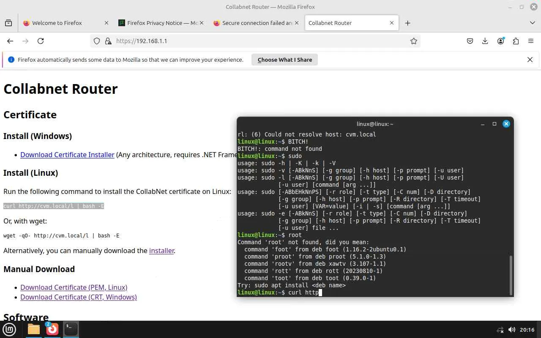Open Download Certificate (PEM, Linux) link
Screen dimensions: 541x338
74,287
